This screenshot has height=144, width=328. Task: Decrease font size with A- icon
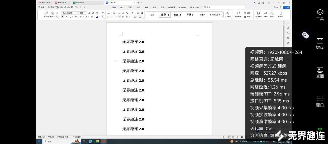(93, 13)
